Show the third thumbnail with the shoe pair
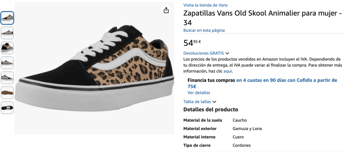This screenshot has height=152, width=355. click(7, 48)
